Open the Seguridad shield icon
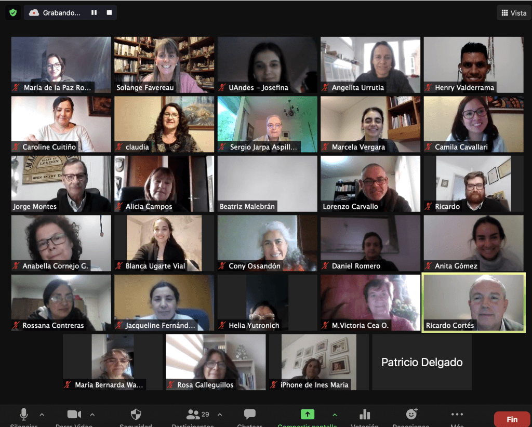The width and height of the screenshot is (532, 427). (x=136, y=414)
